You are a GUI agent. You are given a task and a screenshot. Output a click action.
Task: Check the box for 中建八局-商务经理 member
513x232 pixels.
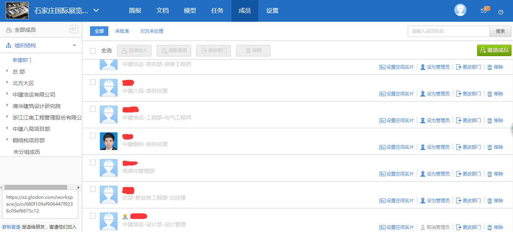tap(93, 82)
